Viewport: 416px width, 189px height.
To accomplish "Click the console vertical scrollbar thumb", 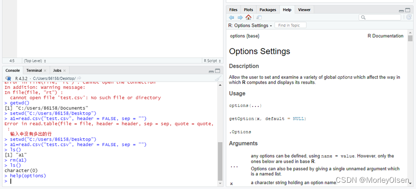I will coord(220,161).
